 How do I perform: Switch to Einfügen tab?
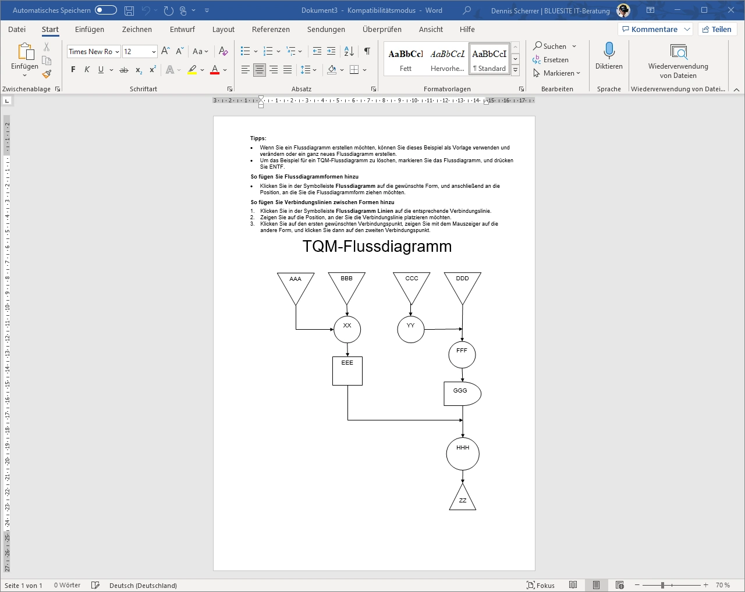(x=90, y=29)
